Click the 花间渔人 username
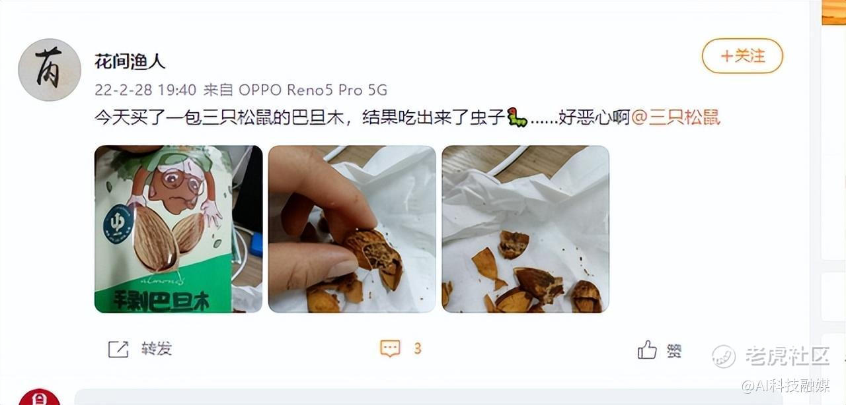The width and height of the screenshot is (846, 405). (x=130, y=61)
